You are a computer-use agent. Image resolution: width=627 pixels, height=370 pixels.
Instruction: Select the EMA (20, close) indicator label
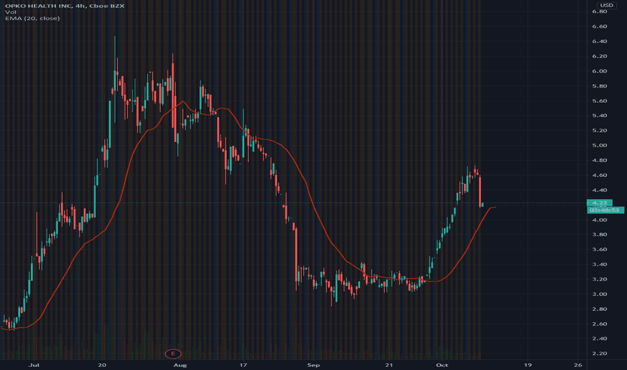coord(32,18)
